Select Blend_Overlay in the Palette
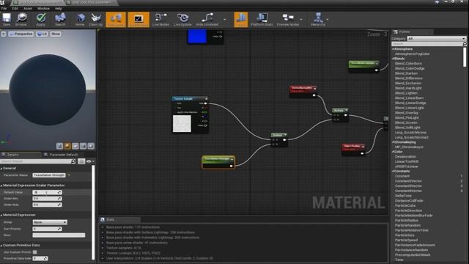Screen dimensions: 469x264 pyautogui.click(x=407, y=113)
